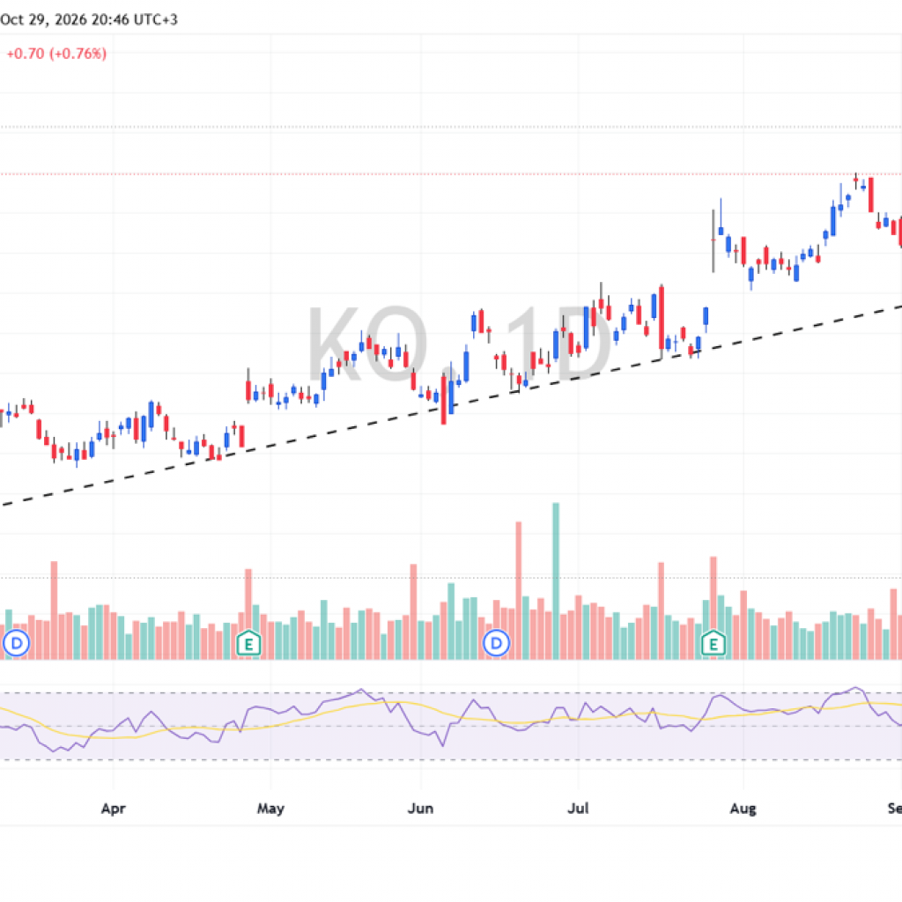Click the Aug time axis label
The image size is (902, 902).
click(743, 809)
